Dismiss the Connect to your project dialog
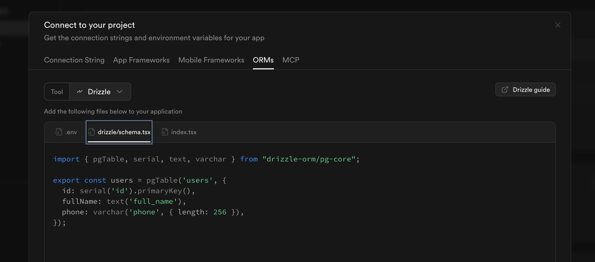Image resolution: width=595 pixels, height=262 pixels. click(558, 25)
